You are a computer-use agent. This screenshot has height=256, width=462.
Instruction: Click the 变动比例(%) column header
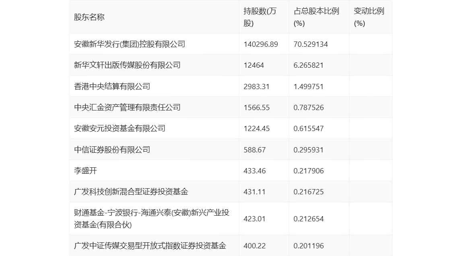pyautogui.click(x=369, y=17)
